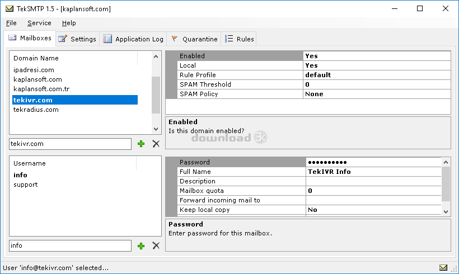The image size is (459, 274).
Task: Select tekivr.com in the domain list
Action: (74, 100)
